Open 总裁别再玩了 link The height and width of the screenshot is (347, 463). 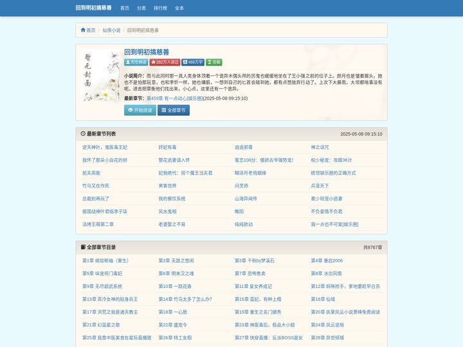96,199
